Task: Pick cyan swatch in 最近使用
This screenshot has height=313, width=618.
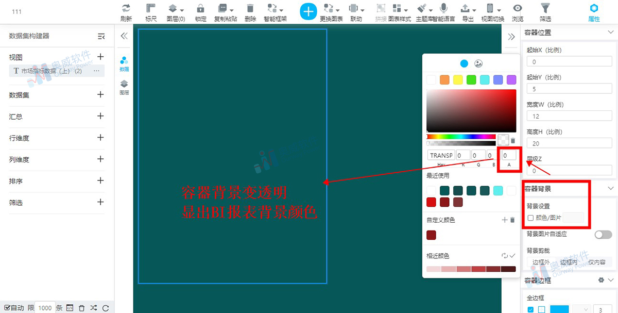Action: 498,191
